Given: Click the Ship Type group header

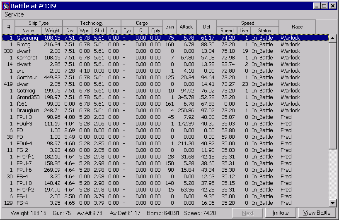Looking at the screenshot, I should tap(39, 23).
